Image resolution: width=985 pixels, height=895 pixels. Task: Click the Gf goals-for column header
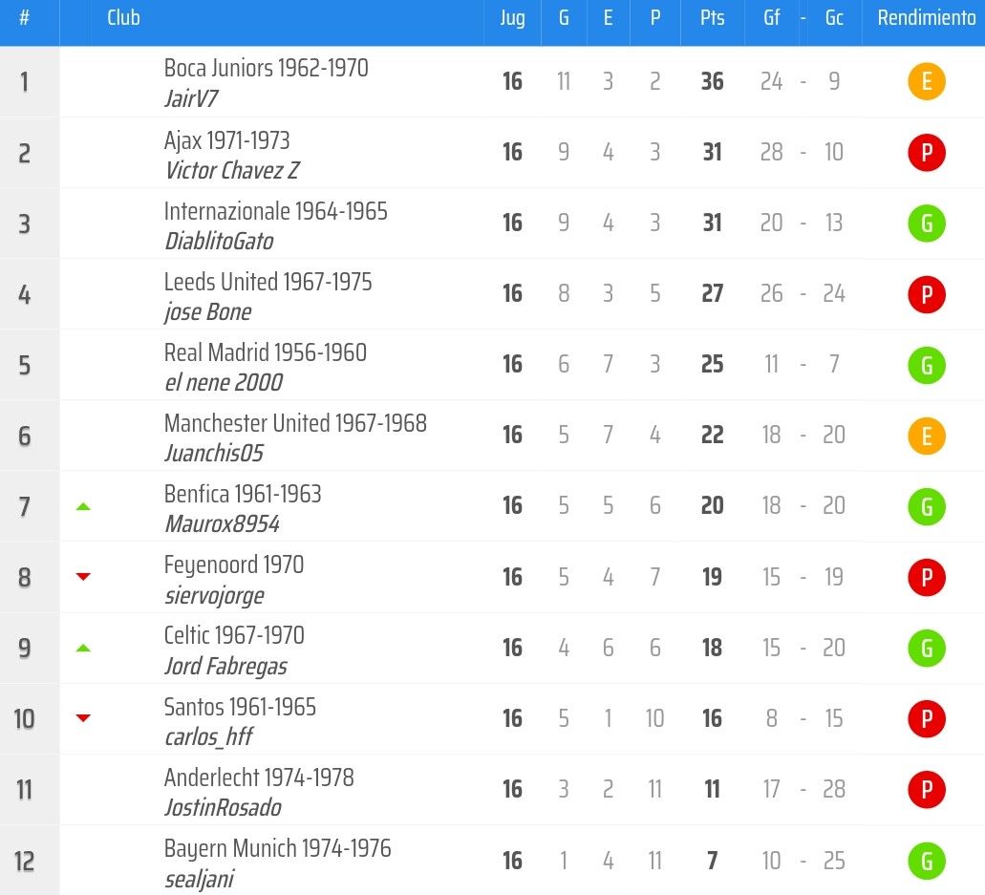(x=771, y=18)
